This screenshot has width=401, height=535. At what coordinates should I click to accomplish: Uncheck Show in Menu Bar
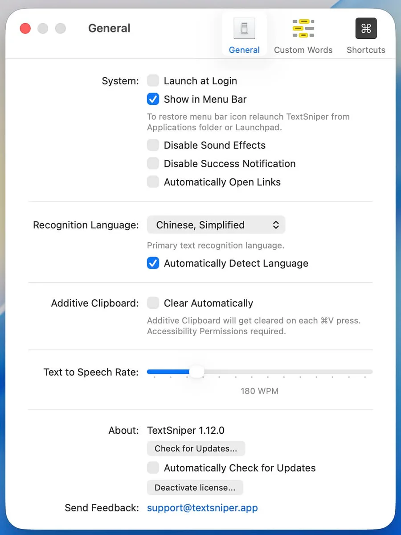(x=153, y=99)
